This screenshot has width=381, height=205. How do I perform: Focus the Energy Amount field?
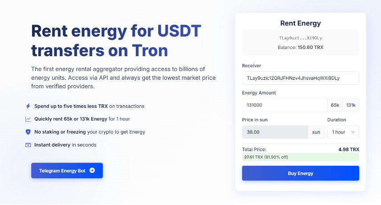[x=284, y=105]
